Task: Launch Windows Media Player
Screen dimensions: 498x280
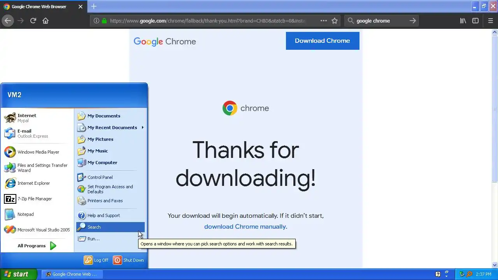Action: tap(37, 152)
